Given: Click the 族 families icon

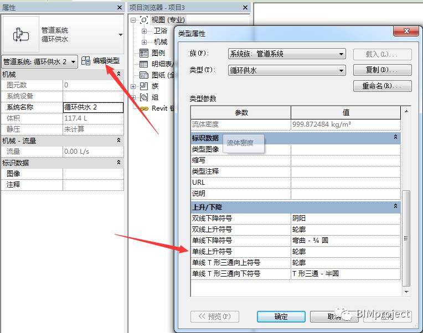Looking at the screenshot, I should tap(144, 86).
